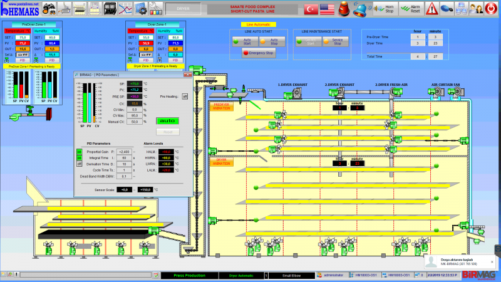This screenshot has width=501, height=282.
Task: Open the wrench and color bars tool icon
Action: pos(156,9)
